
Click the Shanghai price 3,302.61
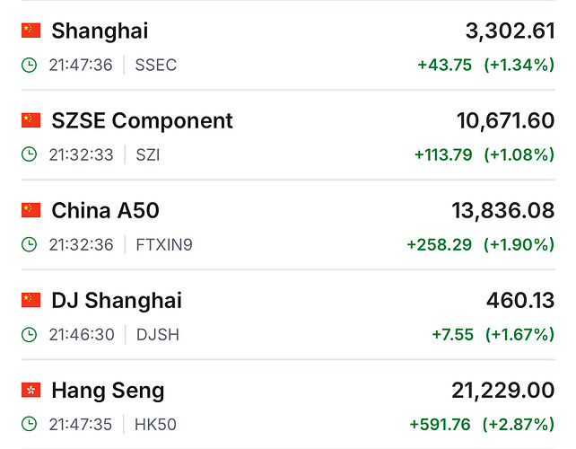click(510, 31)
